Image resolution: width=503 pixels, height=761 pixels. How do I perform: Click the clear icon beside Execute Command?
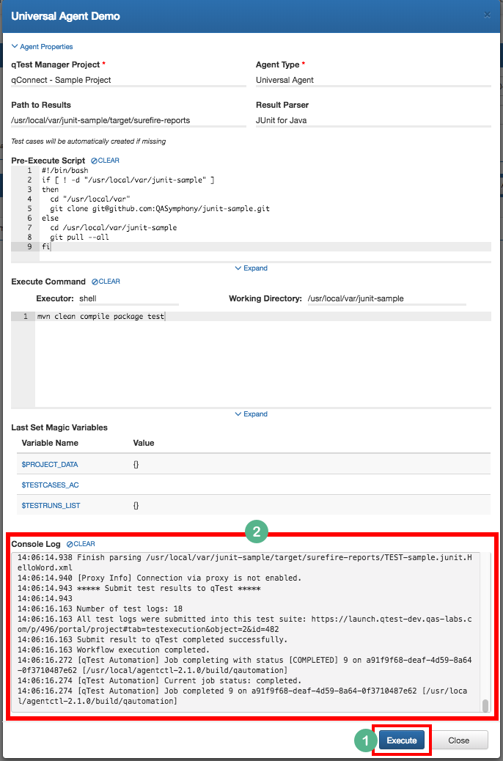95,282
